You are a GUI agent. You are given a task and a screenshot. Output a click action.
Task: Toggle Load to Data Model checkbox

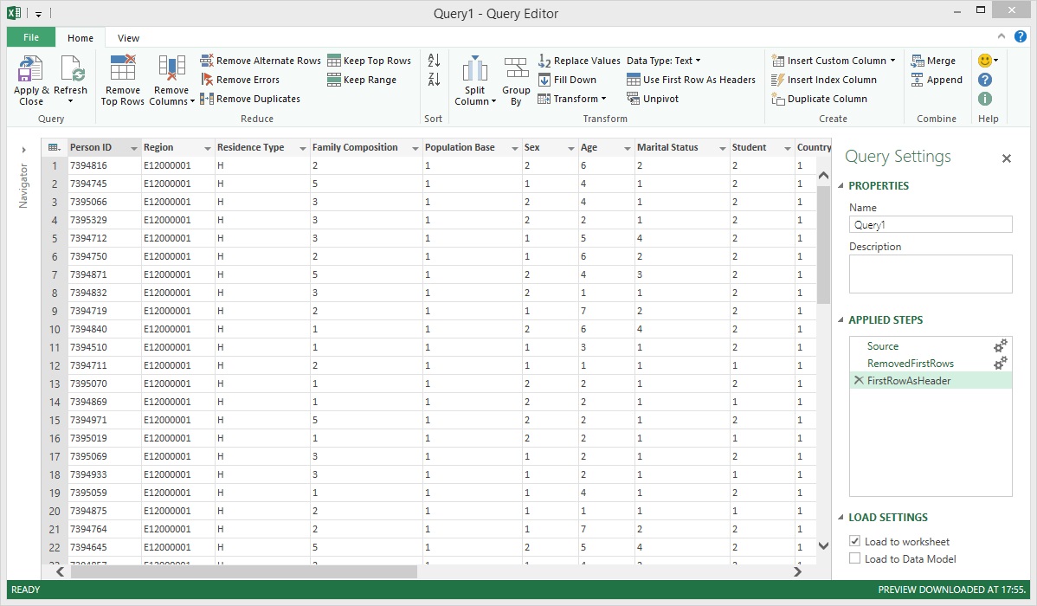pyautogui.click(x=854, y=558)
